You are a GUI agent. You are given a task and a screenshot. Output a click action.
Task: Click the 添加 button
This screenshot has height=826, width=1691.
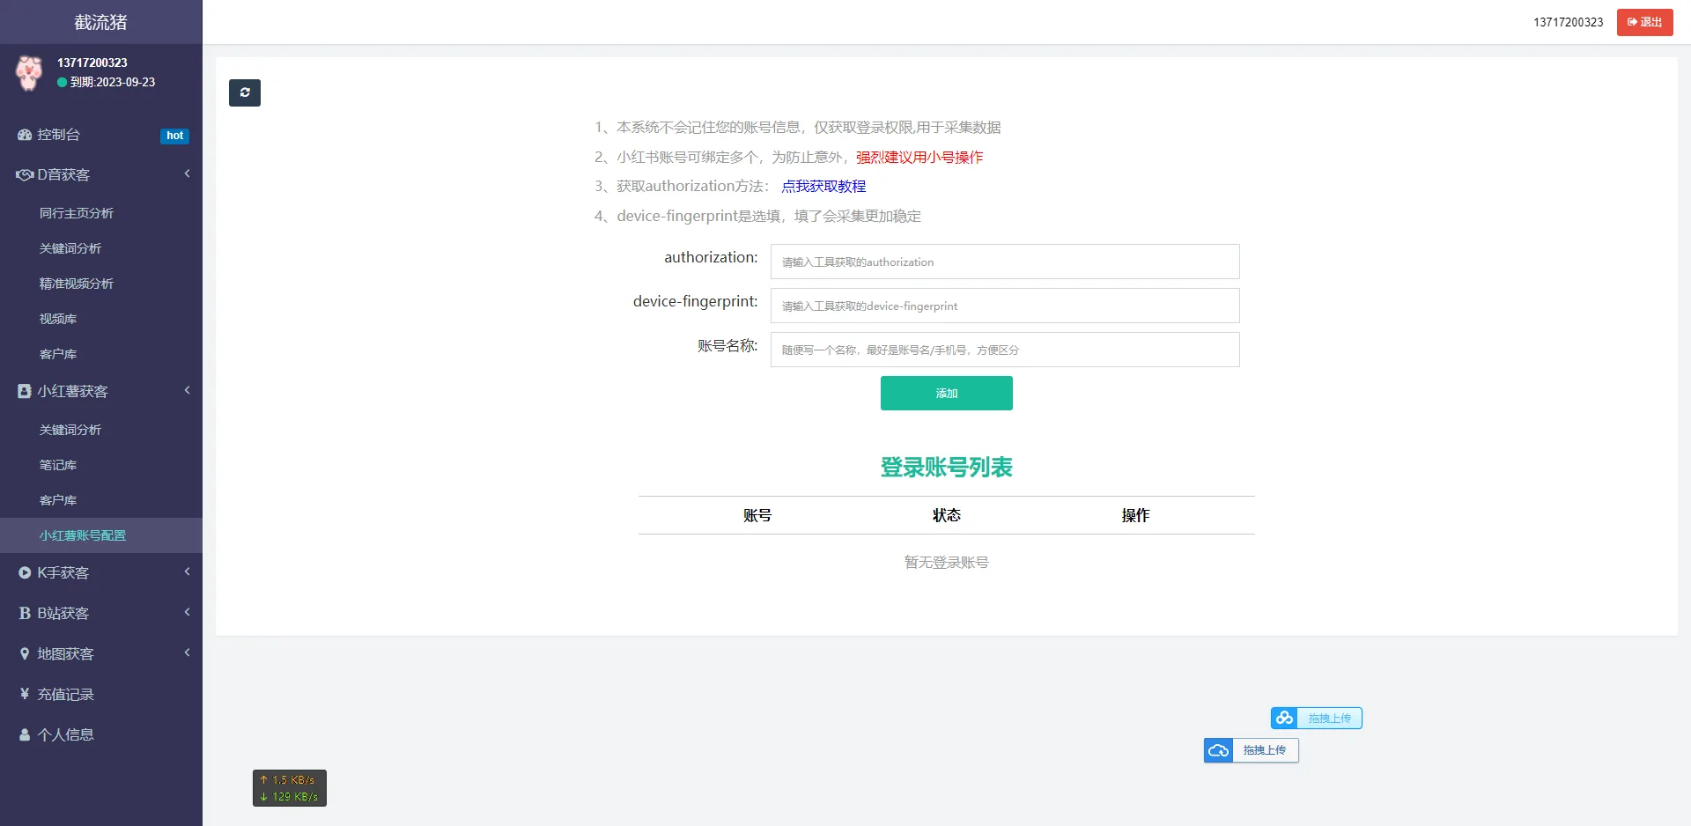coord(946,393)
